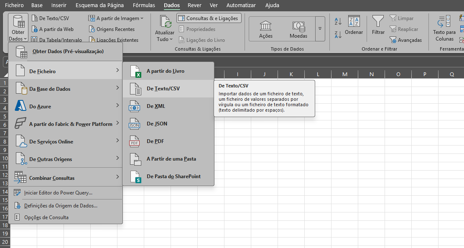This screenshot has width=464, height=248.
Task: Click Texto para Colunas tool
Action: click(x=444, y=28)
